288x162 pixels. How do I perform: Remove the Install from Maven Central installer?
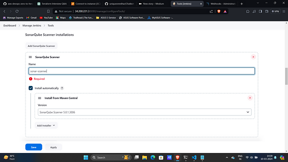(250, 98)
